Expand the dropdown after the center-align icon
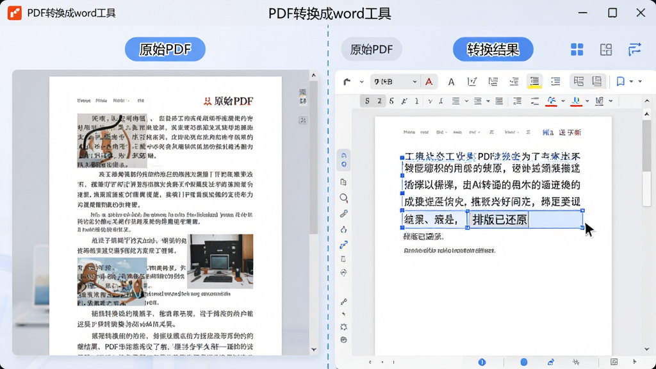This screenshot has width=656, height=369. (x=488, y=101)
